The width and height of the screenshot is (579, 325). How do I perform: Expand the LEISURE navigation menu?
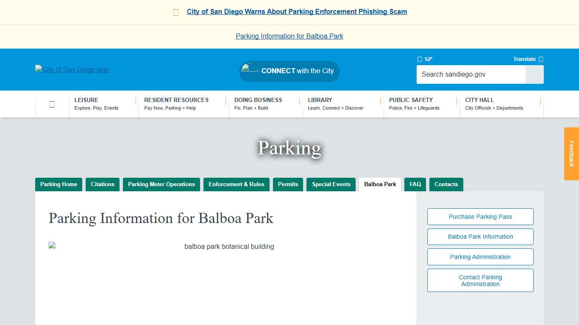(x=86, y=104)
